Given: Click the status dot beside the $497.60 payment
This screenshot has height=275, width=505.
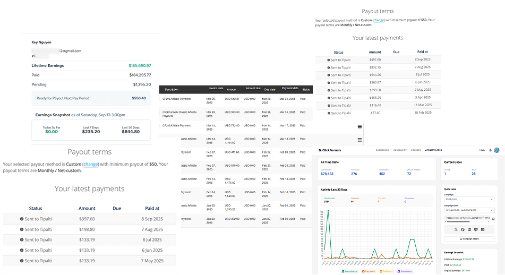Looking at the screenshot, I should pos(329,60).
